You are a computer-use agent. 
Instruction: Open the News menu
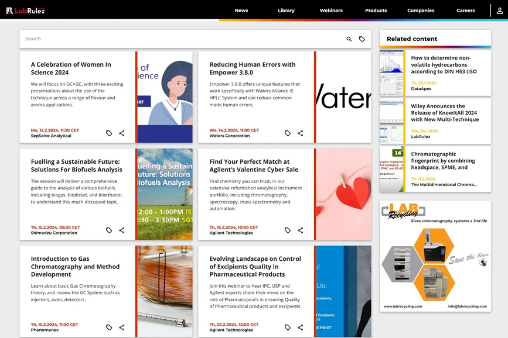[x=241, y=11]
